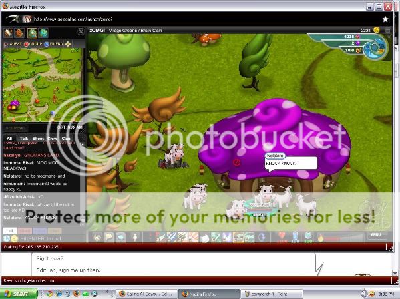
Task: Click the first action bar sparkle icon
Action: (x=97, y=238)
